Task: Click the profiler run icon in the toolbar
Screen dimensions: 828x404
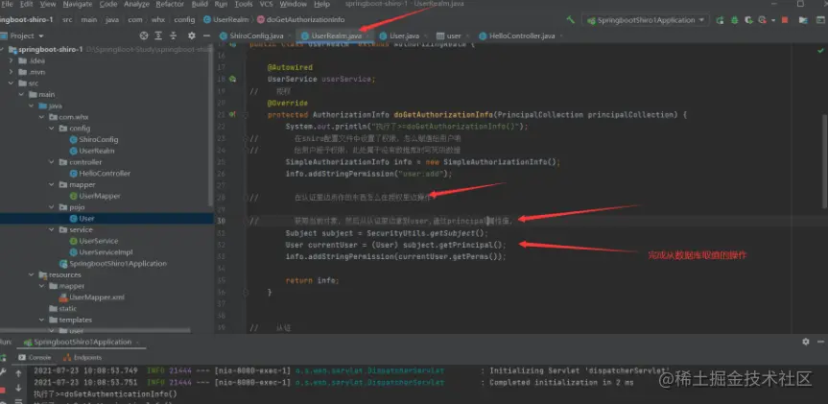Action: (762, 20)
